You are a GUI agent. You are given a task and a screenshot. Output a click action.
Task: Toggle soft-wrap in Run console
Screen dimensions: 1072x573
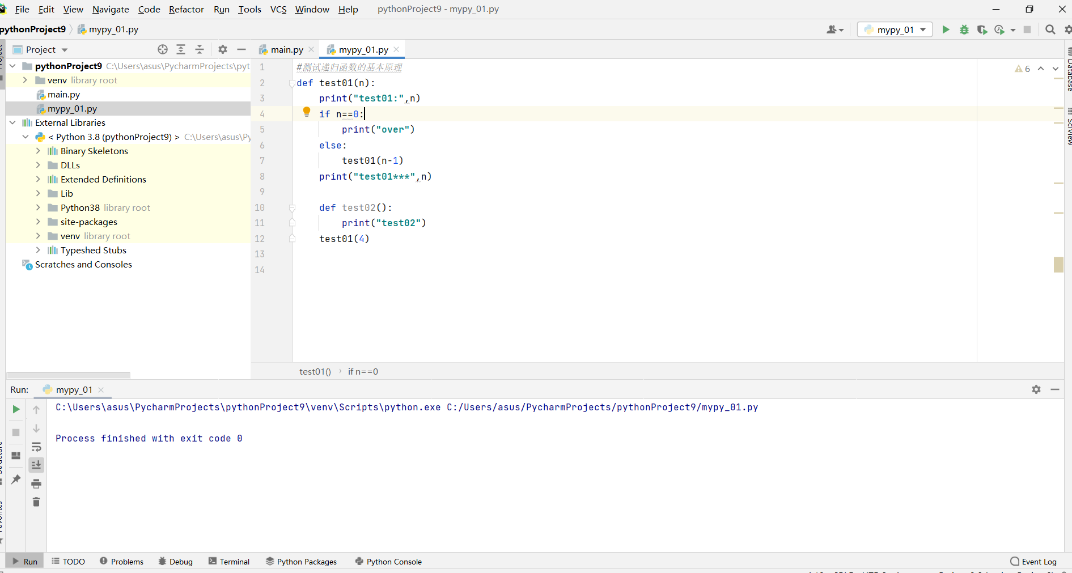36,447
